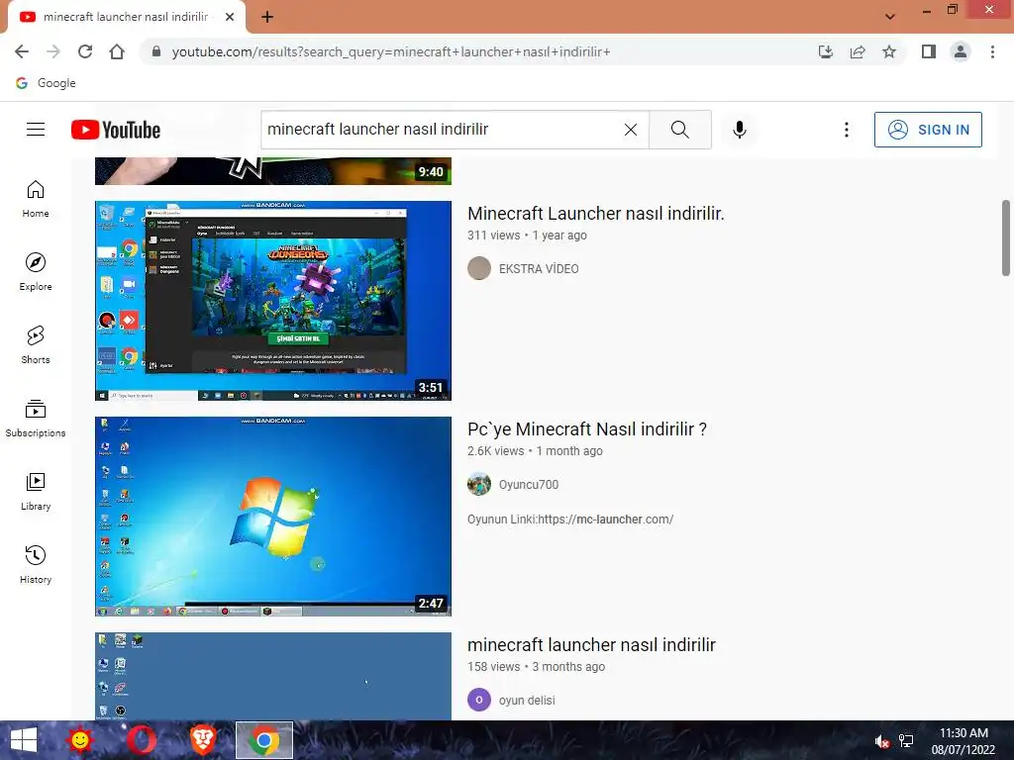Click the page vertical scrollbar thumb
This screenshot has width=1014, height=760.
(1006, 237)
